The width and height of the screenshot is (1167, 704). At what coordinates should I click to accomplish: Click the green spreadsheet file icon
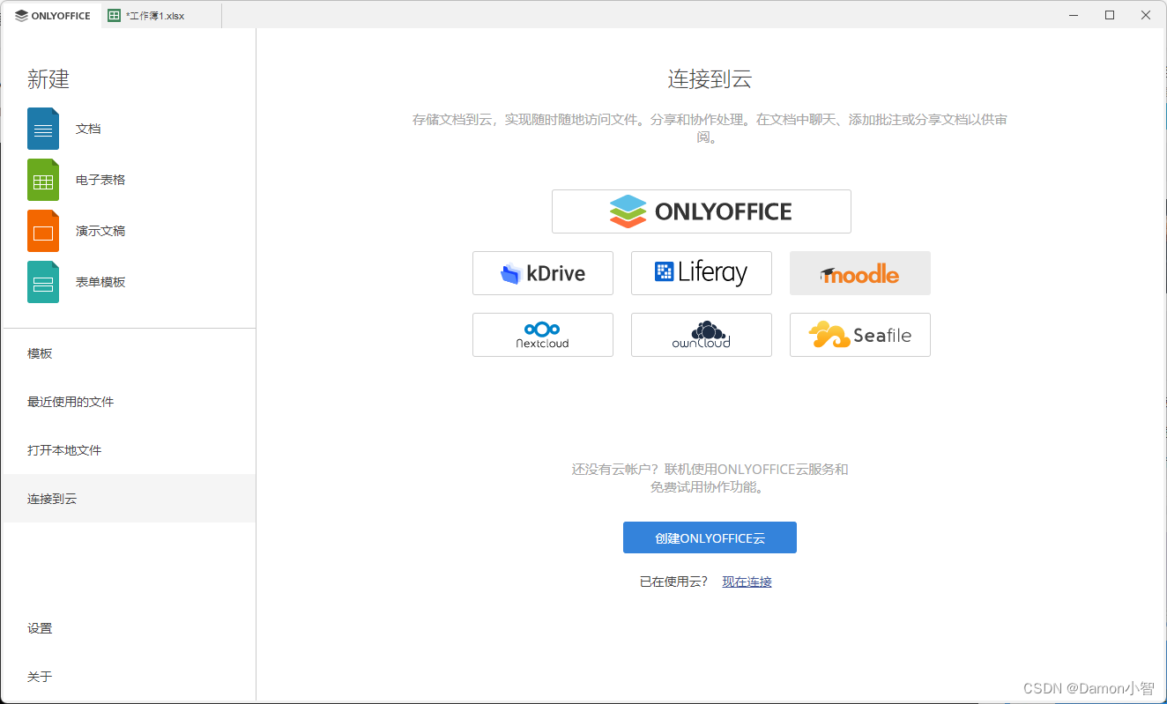43,180
